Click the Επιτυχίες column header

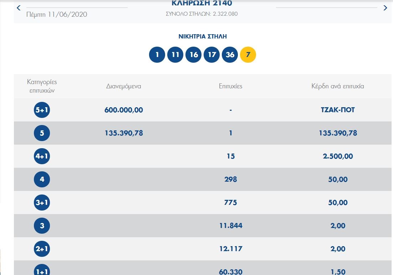(231, 86)
